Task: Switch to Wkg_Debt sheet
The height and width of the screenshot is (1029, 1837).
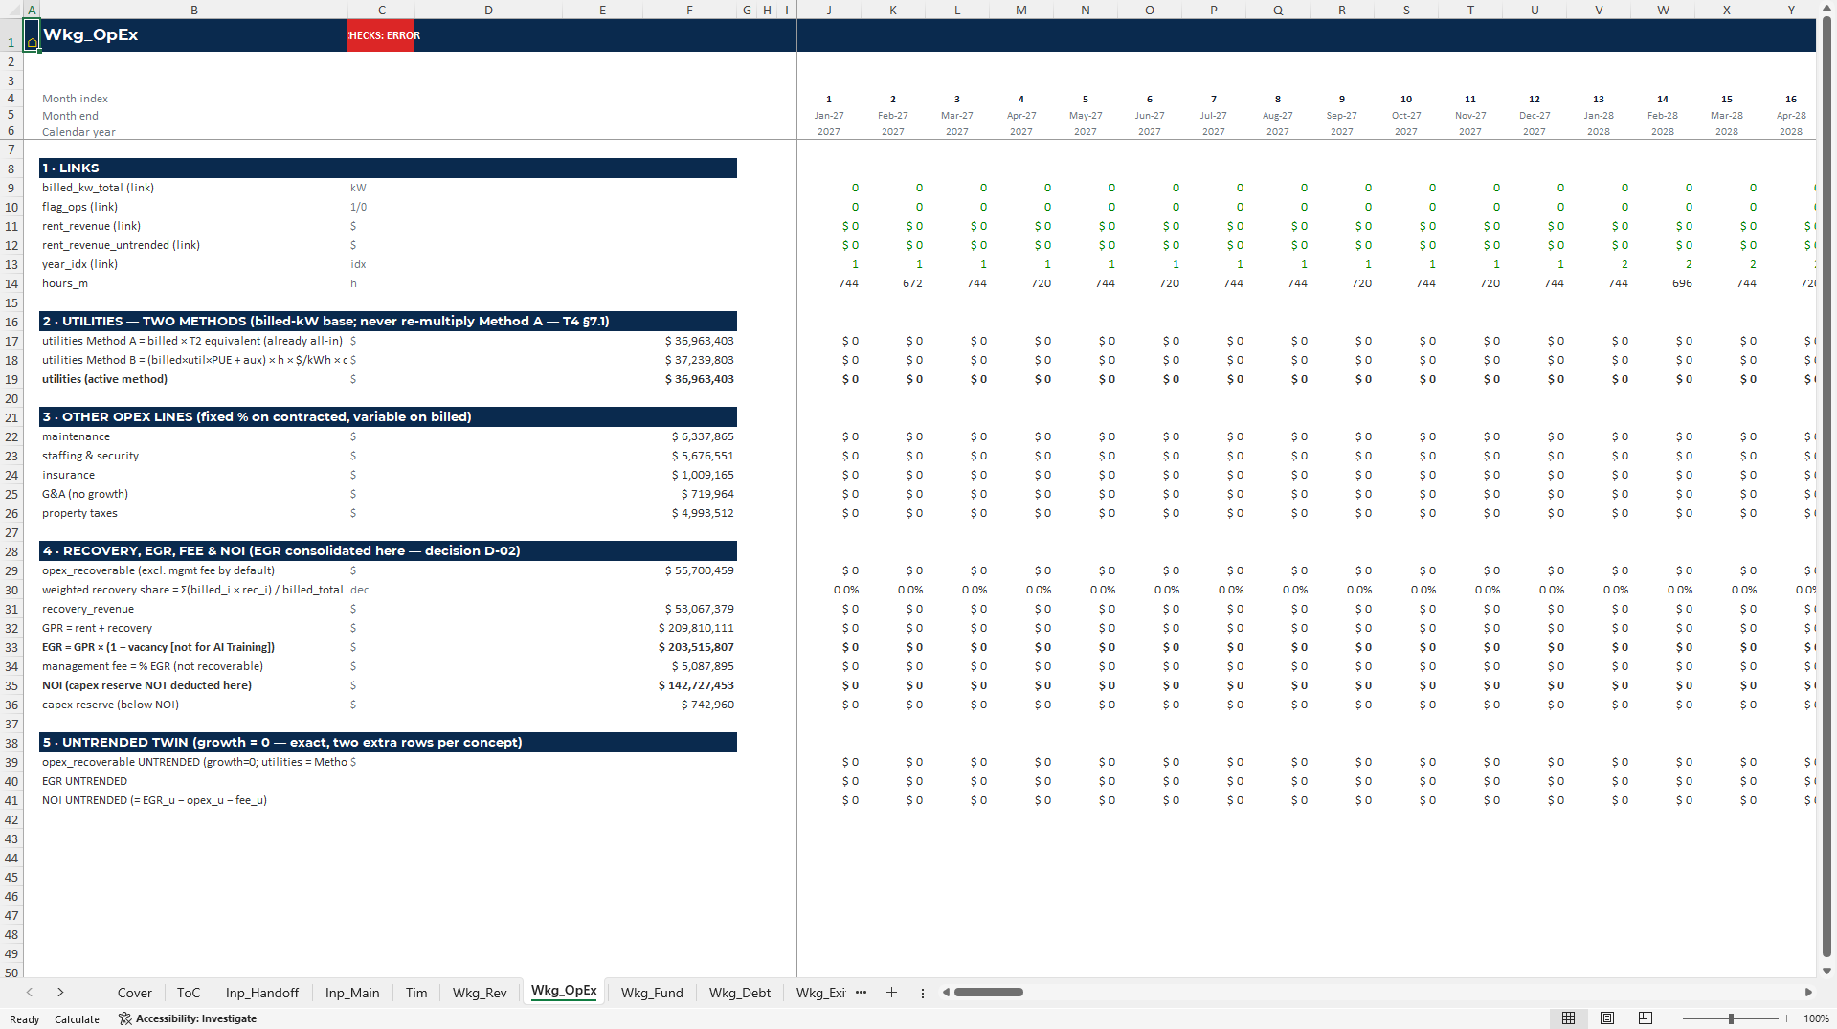Action: click(x=740, y=993)
